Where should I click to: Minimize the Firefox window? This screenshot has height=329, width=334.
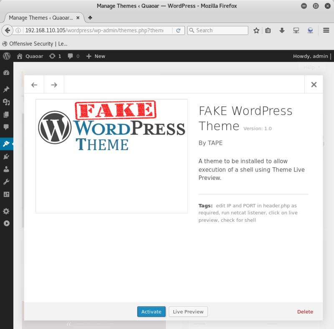pos(304,6)
